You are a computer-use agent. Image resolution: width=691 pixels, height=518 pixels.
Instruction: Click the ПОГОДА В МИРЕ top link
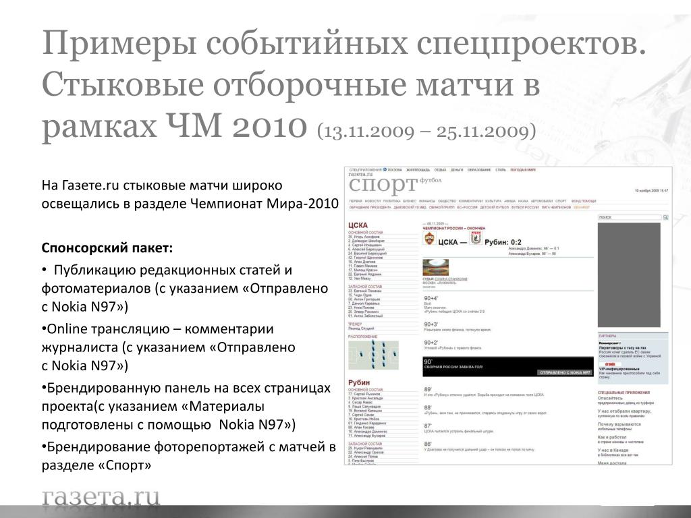(x=523, y=170)
